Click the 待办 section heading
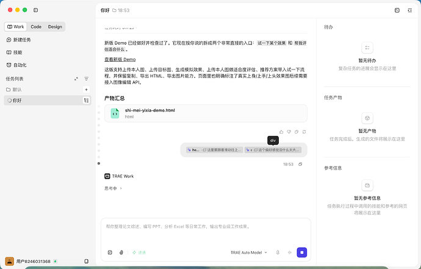 328,27
